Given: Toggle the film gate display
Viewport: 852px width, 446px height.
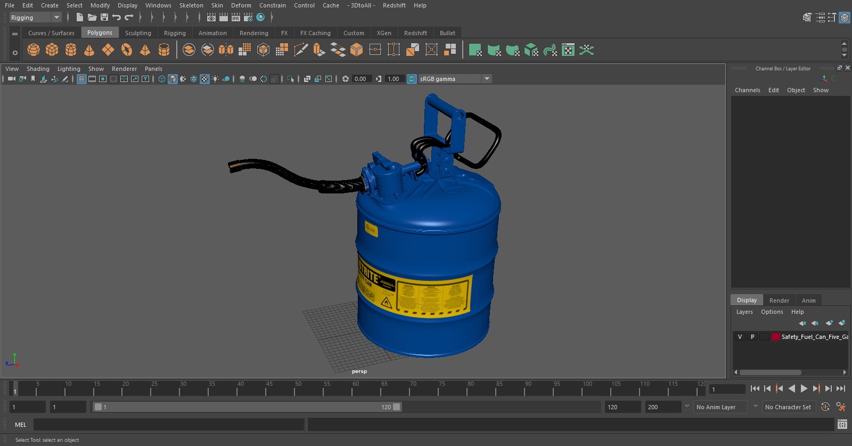Looking at the screenshot, I should point(92,79).
